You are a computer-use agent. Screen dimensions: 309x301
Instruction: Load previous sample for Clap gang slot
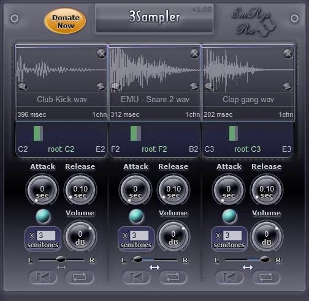coord(209,87)
